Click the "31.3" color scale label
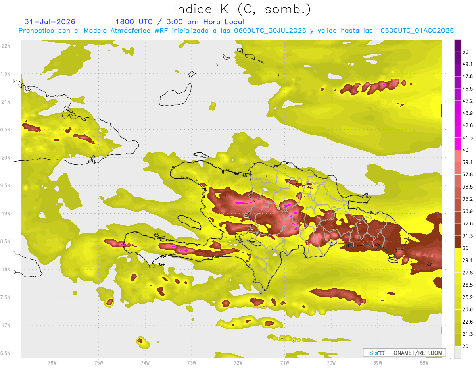 coord(467,236)
